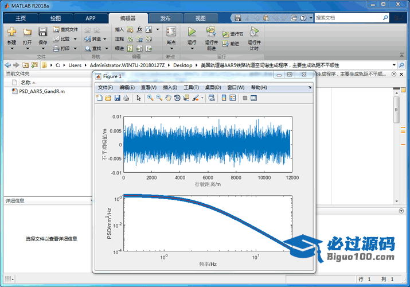410x287 pixels.
Task: Switch to the 绘图 (Plots) ribbon tab
Action: tap(56, 18)
